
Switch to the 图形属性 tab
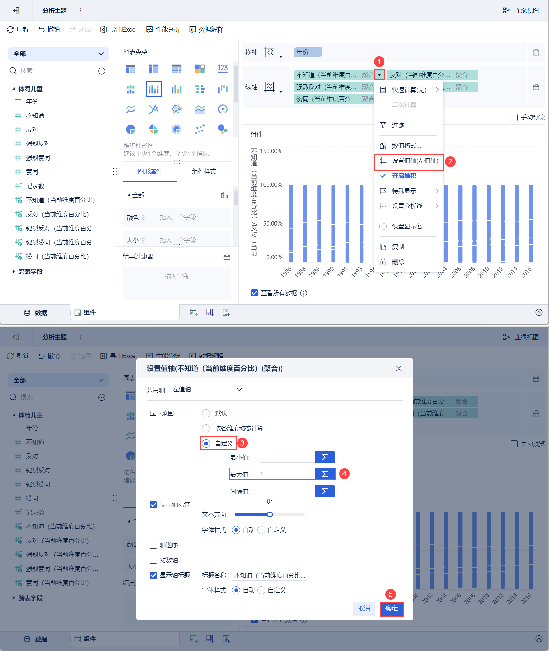pos(150,172)
